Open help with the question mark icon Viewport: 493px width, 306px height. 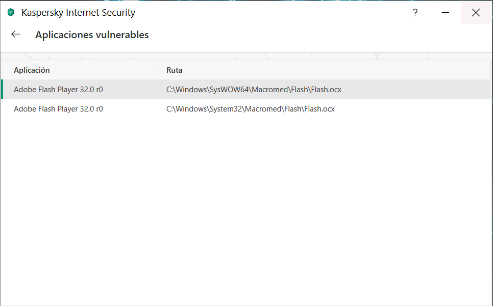pos(415,13)
